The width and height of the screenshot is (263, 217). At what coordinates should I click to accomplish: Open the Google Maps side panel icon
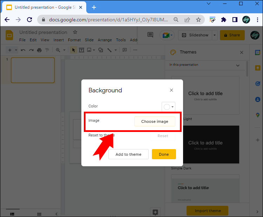258,115
